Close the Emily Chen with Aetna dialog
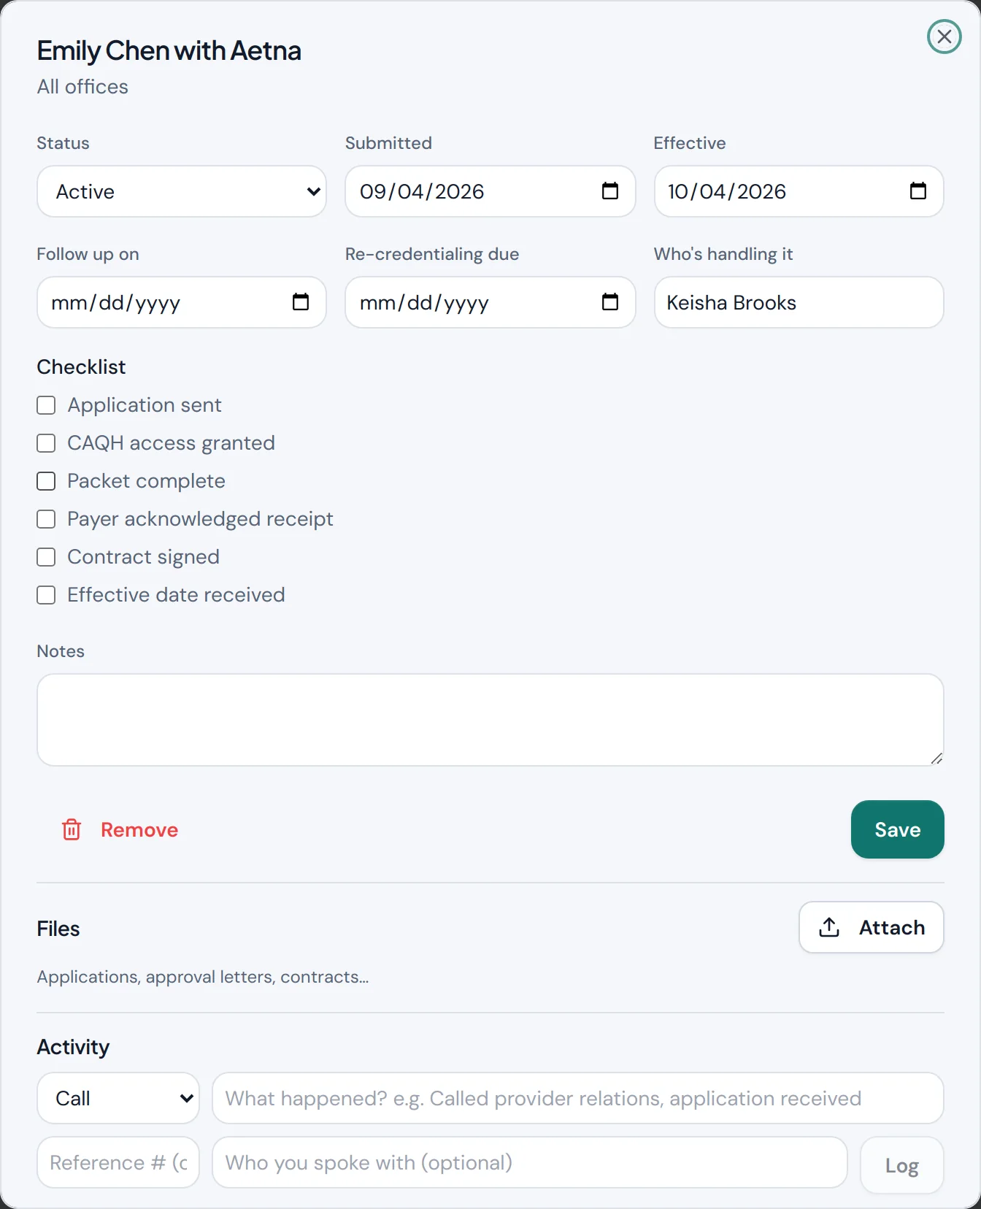981x1209 pixels. coord(944,37)
